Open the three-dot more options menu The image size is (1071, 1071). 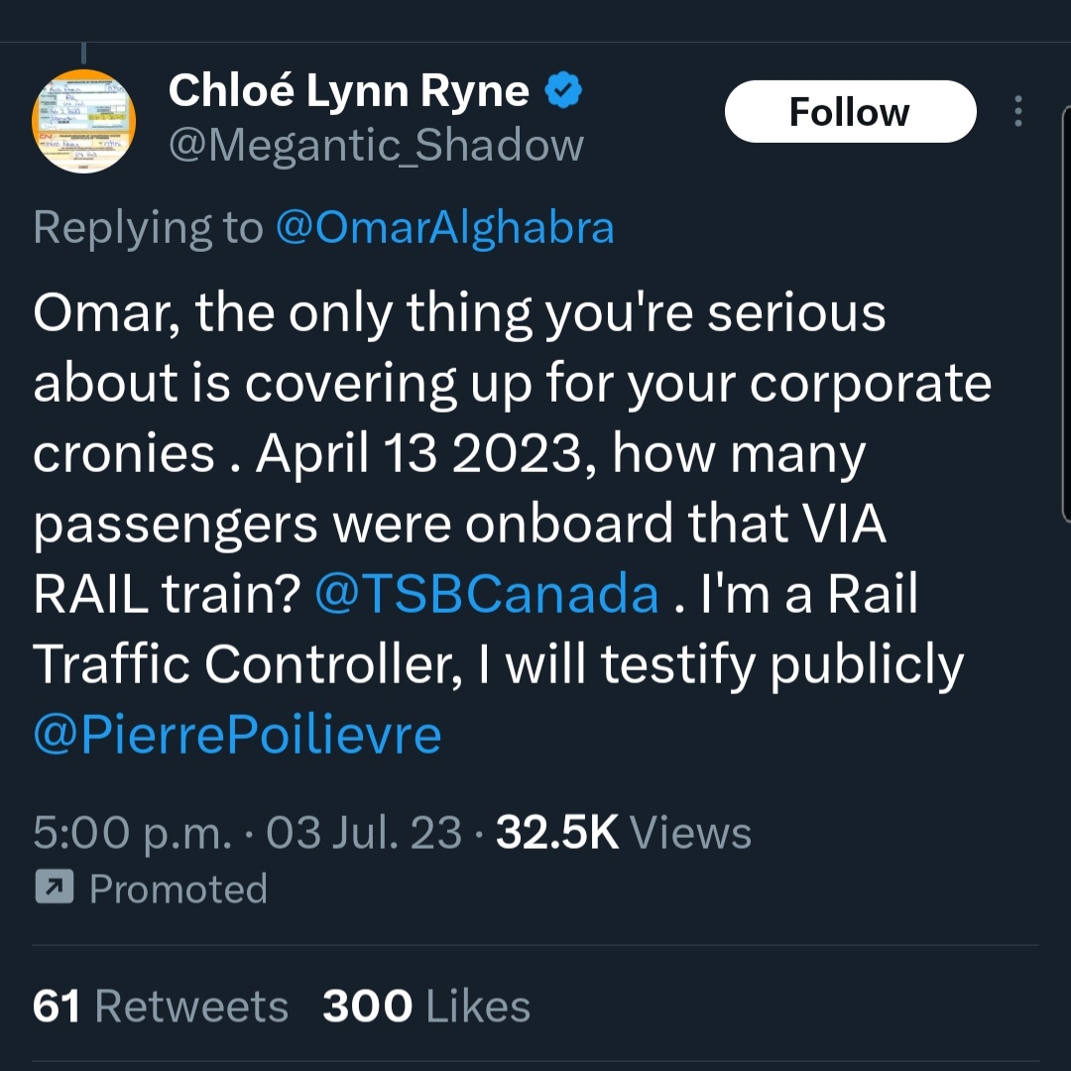pos(1017,112)
